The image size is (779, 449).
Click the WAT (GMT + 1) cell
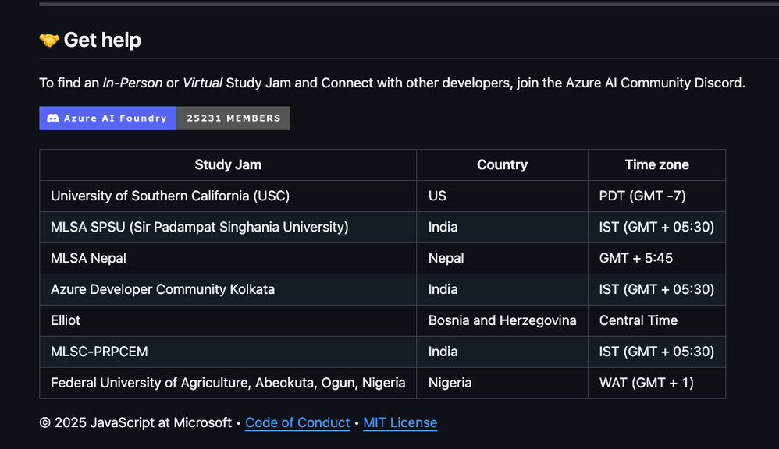646,383
